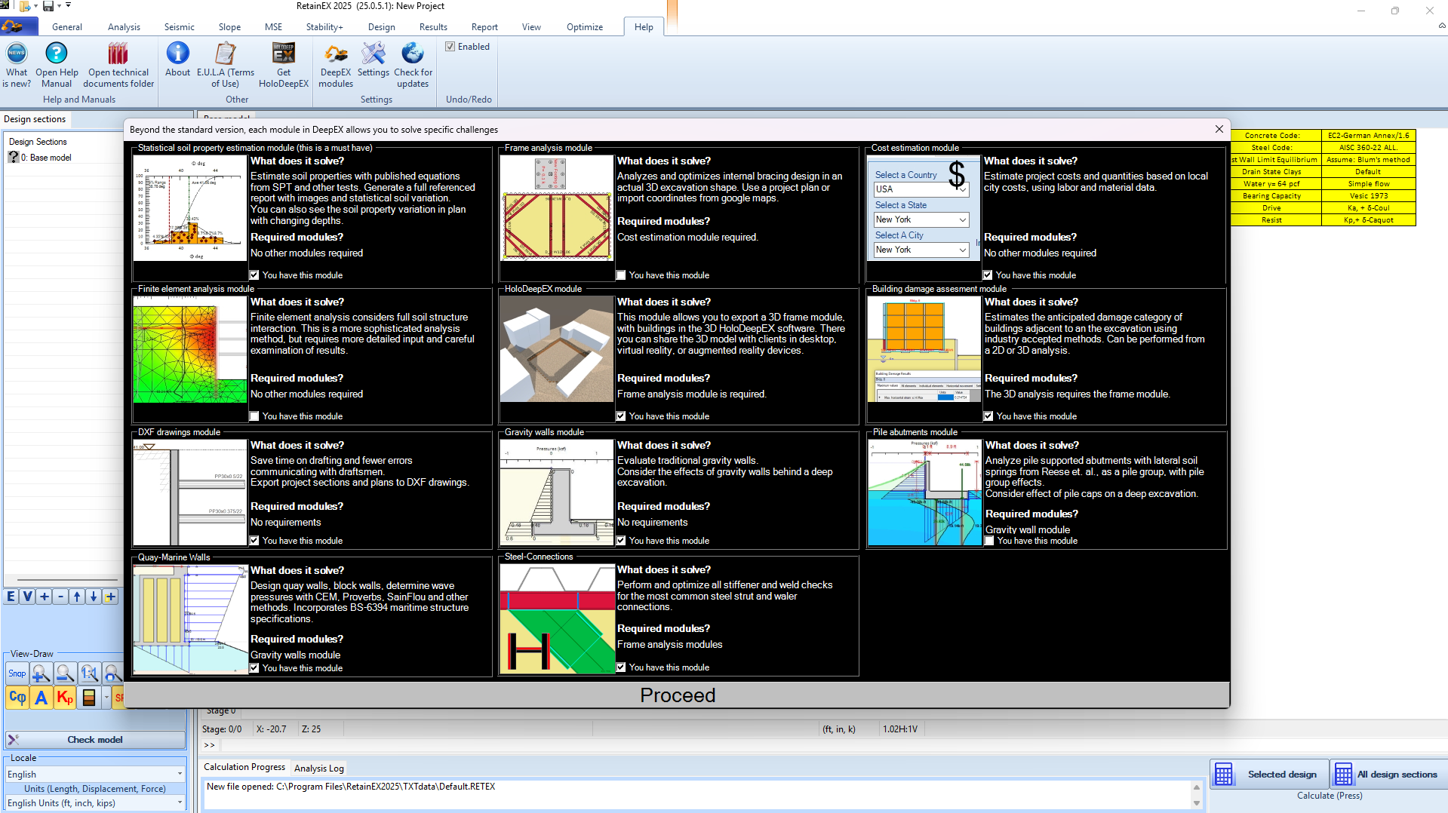Click the soil layers color icon
The width and height of the screenshot is (1448, 813).
88,698
